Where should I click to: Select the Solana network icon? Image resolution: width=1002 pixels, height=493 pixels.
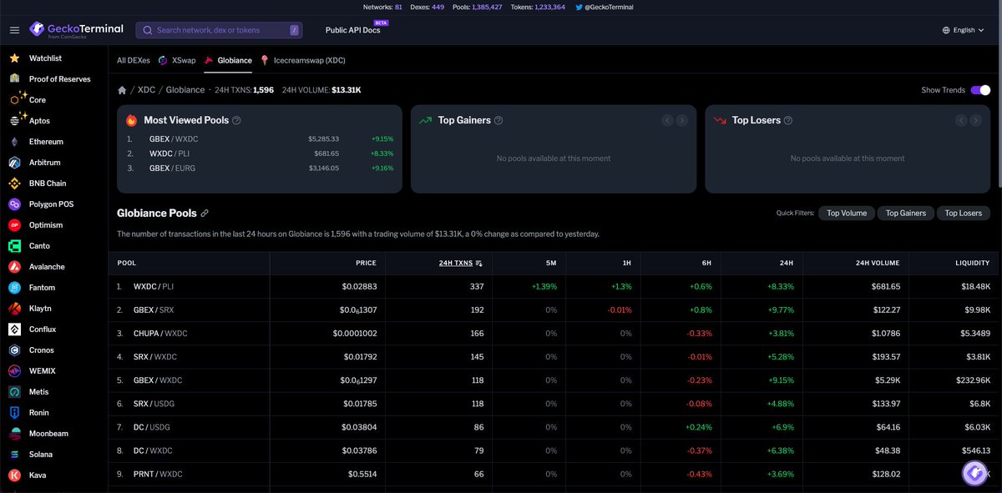tap(14, 455)
